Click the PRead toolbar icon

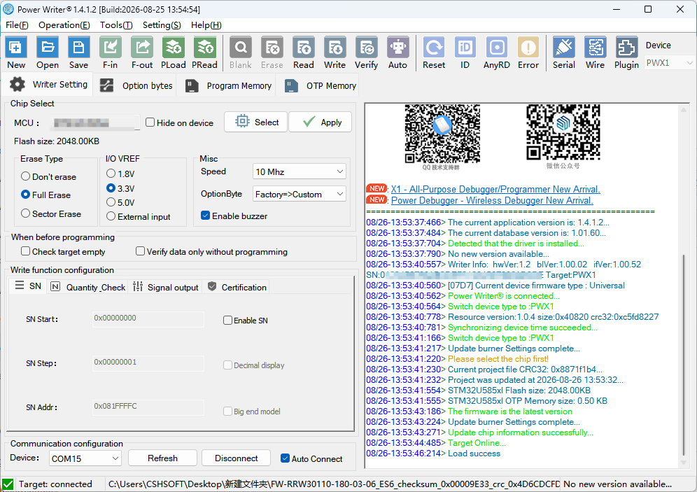[x=204, y=52]
